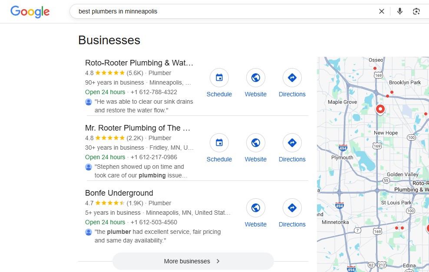Start voice search with microphone icon
This screenshot has height=272, width=429.
(x=400, y=11)
